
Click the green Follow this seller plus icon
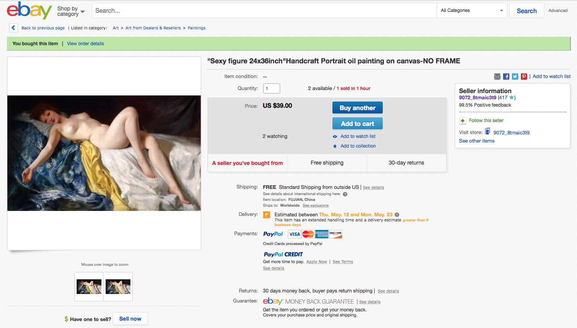(x=462, y=121)
